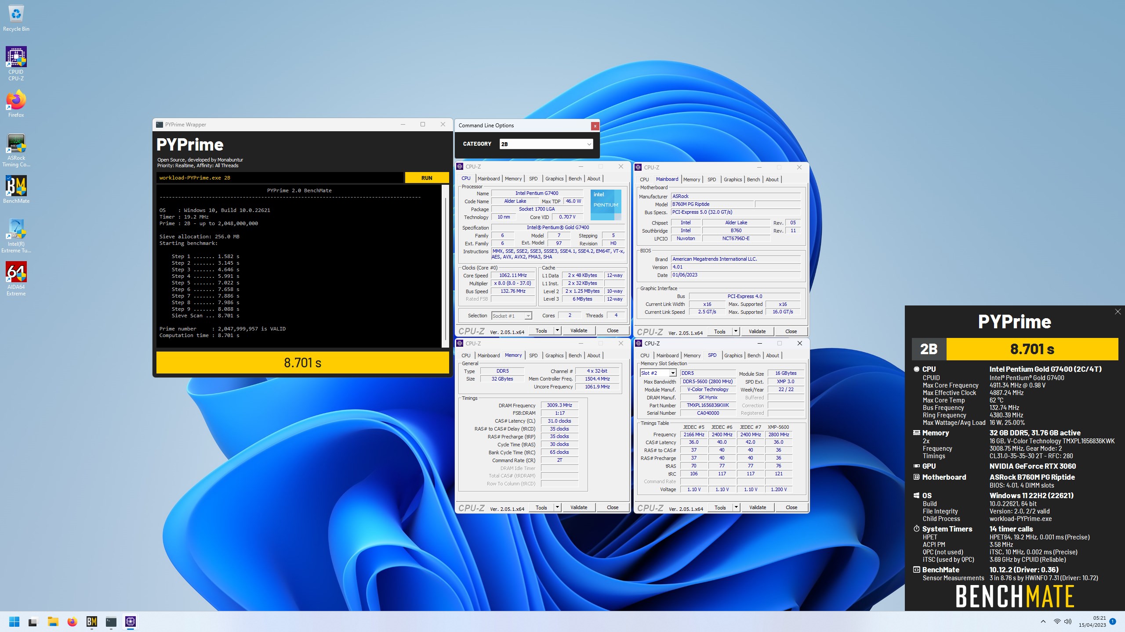1125x632 pixels.
Task: Click the PYPrime Wrapper title bar icon
Action: coord(160,125)
